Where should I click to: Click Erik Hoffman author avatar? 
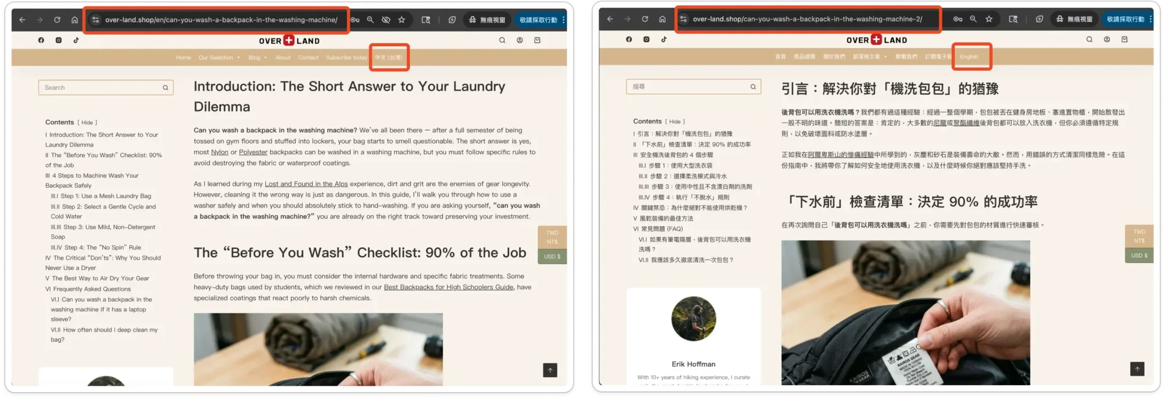click(x=694, y=319)
